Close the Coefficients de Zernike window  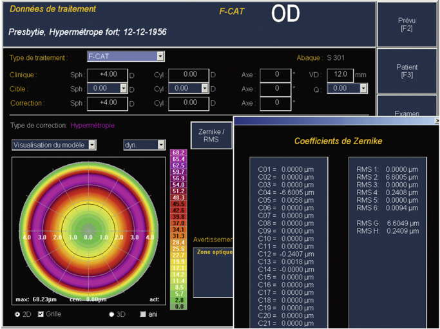pyautogui.click(x=437, y=120)
